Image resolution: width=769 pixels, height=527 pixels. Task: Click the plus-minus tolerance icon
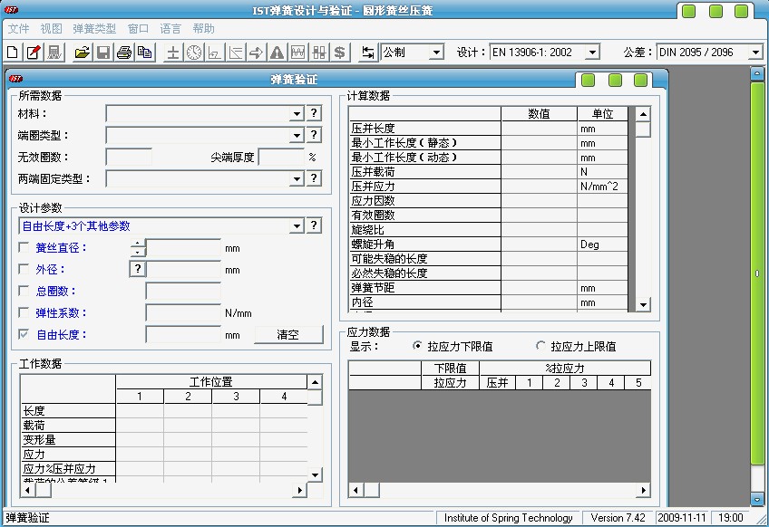click(x=172, y=52)
